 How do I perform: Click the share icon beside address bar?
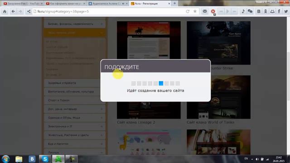tap(29, 11)
